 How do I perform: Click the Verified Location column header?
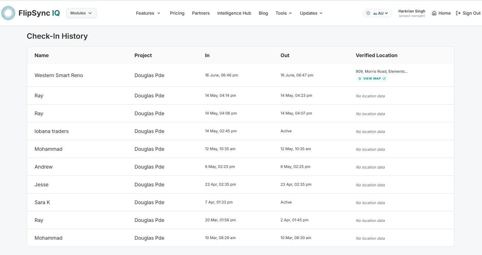tap(376, 55)
